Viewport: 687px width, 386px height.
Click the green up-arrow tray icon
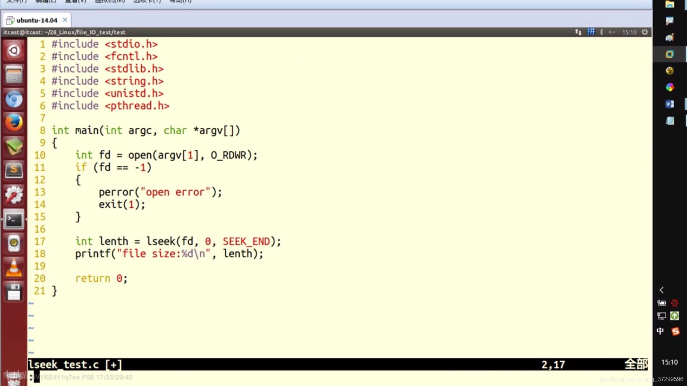point(675,316)
